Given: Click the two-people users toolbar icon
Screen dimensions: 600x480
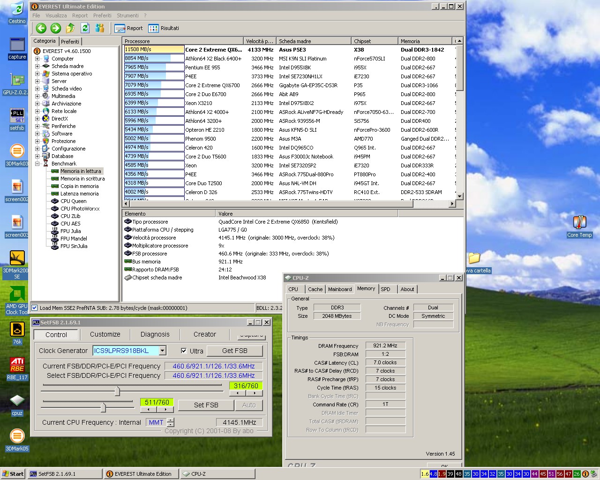Looking at the screenshot, I should [x=99, y=28].
